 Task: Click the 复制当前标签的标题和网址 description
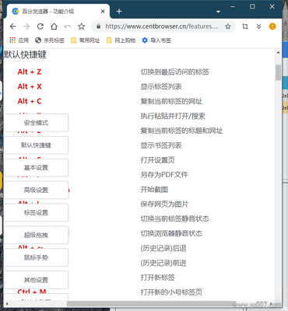pos(181,131)
